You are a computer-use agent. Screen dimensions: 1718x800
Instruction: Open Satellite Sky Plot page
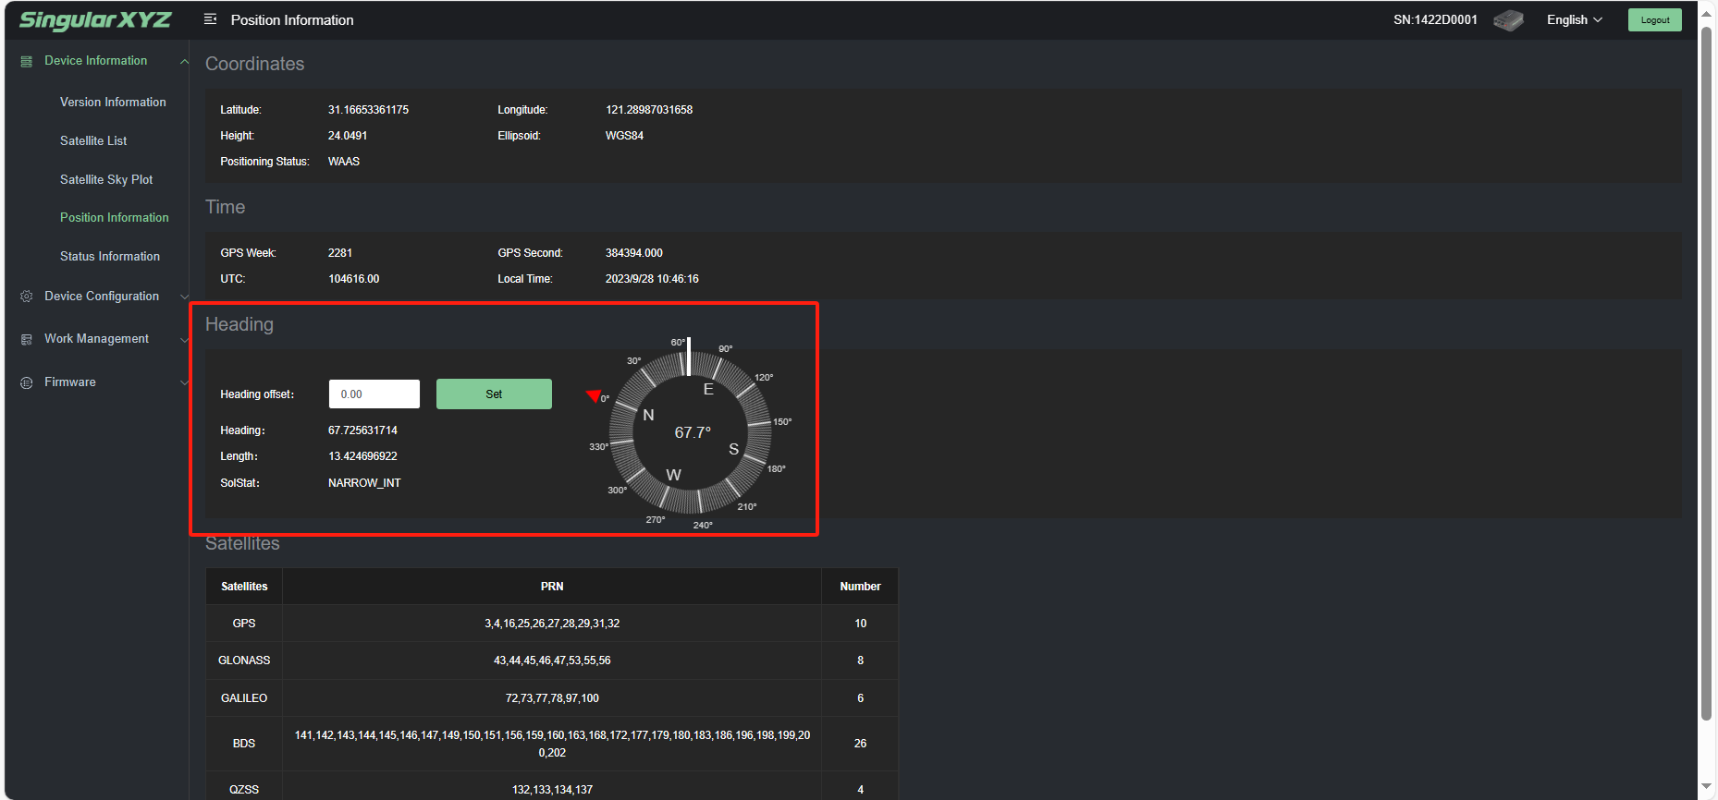point(106,180)
